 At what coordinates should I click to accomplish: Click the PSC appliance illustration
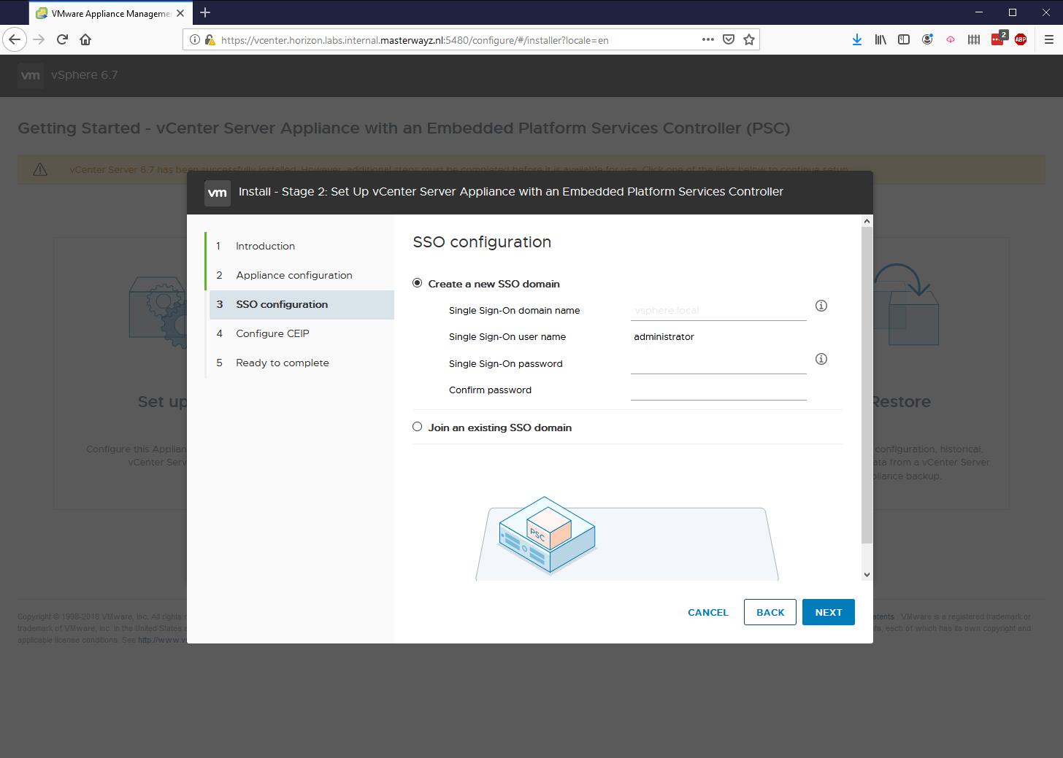tap(548, 535)
